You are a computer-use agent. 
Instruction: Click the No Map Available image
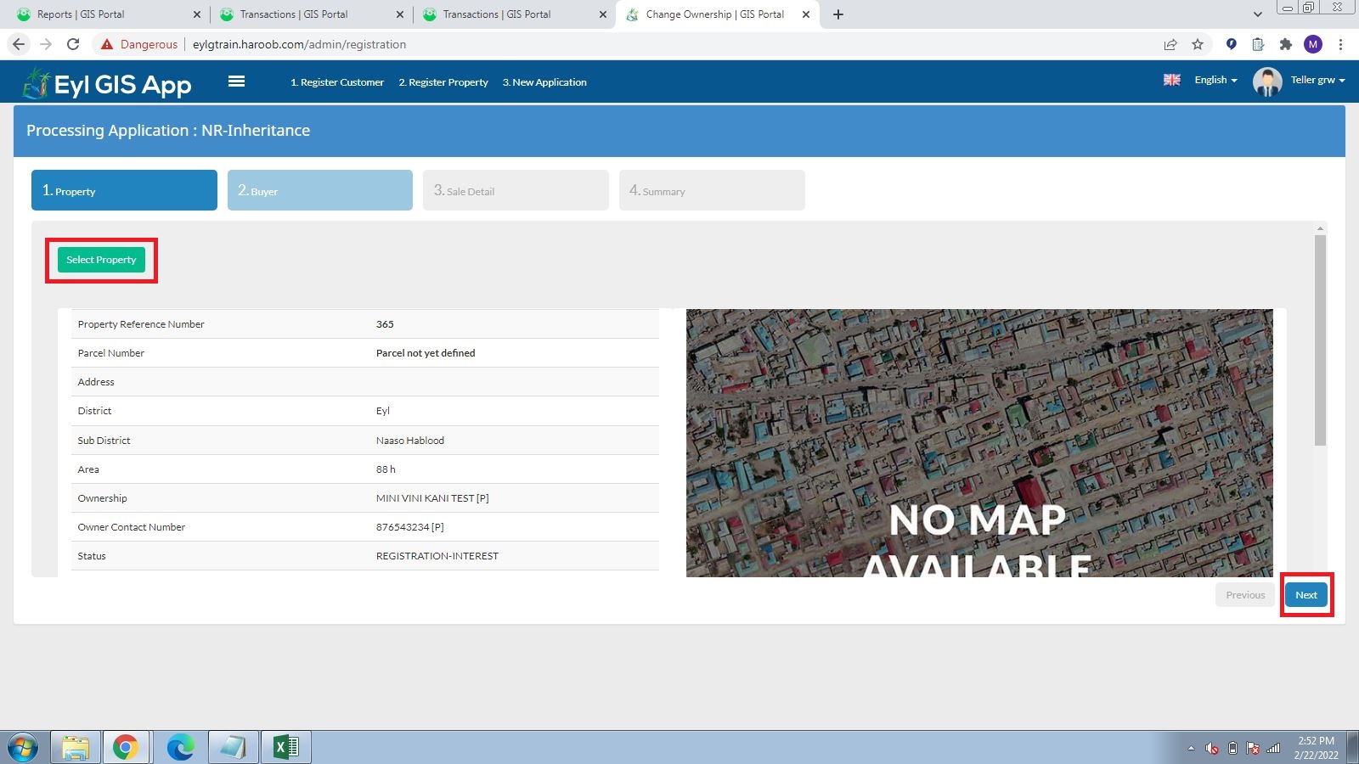pos(979,443)
